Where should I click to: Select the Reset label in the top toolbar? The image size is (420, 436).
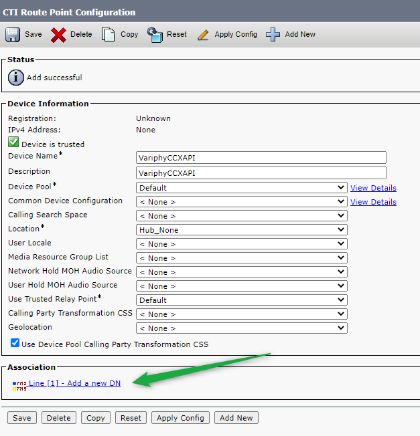[177, 34]
